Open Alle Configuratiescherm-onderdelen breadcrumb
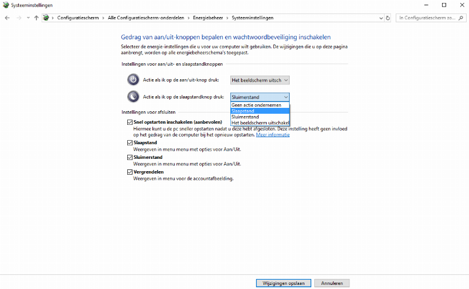Viewport: 469px width, 289px height. point(146,18)
